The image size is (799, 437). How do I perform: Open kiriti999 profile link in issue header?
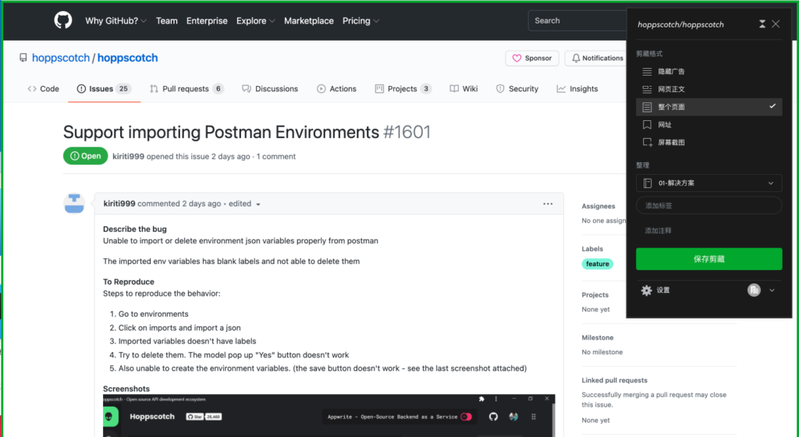pyautogui.click(x=129, y=156)
